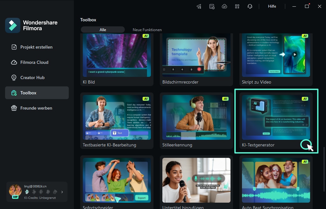
Task: Open Creator Hub in the sidebar
Action: (x=32, y=78)
